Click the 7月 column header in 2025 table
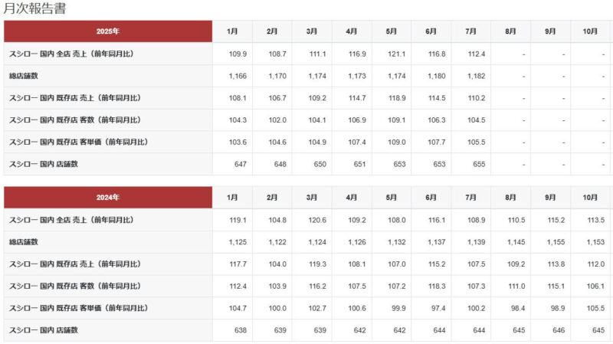 pos(470,31)
